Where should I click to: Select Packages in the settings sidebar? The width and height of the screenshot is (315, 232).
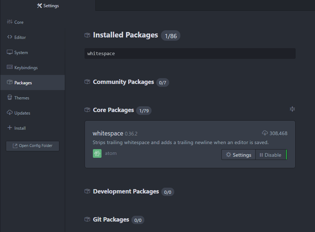23,83
